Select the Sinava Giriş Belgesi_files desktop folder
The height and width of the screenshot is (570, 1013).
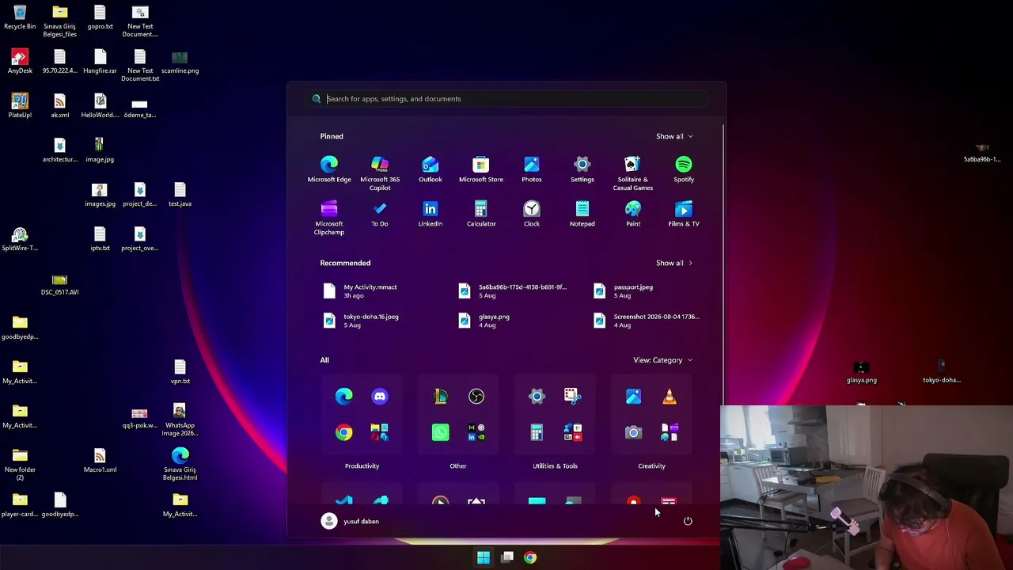click(59, 21)
